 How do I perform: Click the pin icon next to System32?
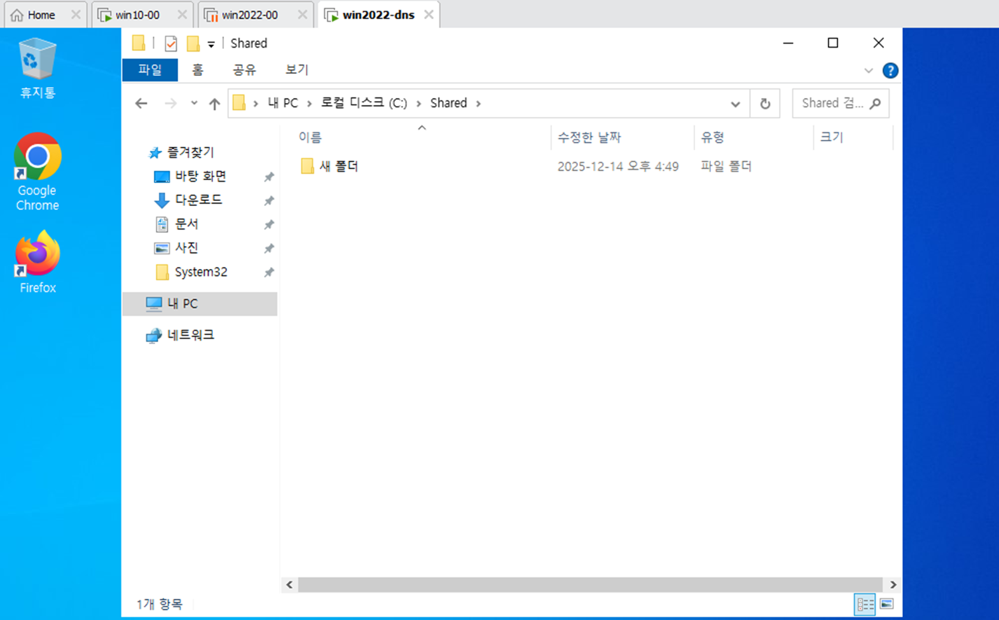269,272
